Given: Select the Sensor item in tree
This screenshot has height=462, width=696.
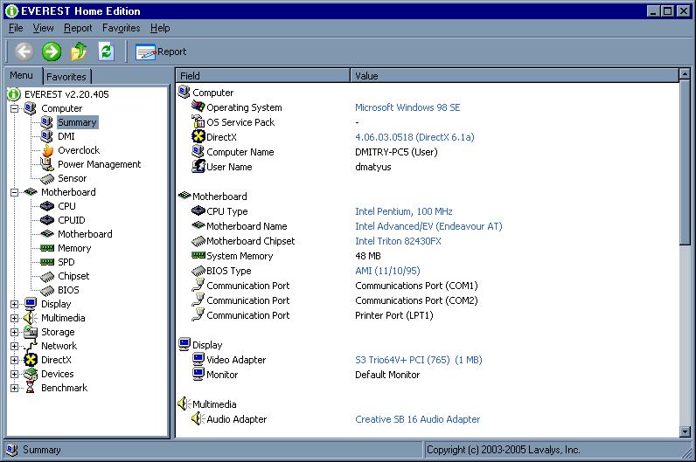Looking at the screenshot, I should (x=72, y=178).
